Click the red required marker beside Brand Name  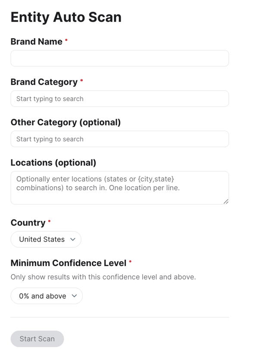66,40
